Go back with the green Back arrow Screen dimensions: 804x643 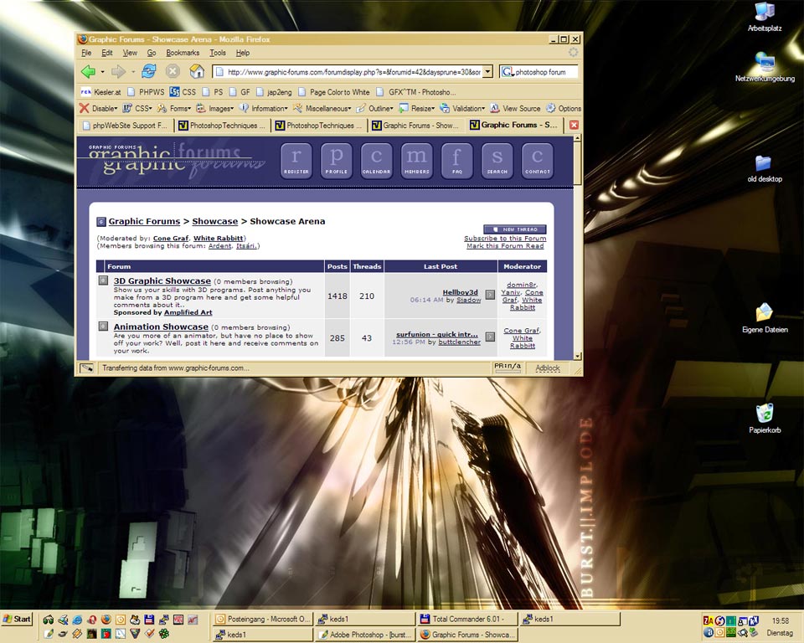(88, 72)
